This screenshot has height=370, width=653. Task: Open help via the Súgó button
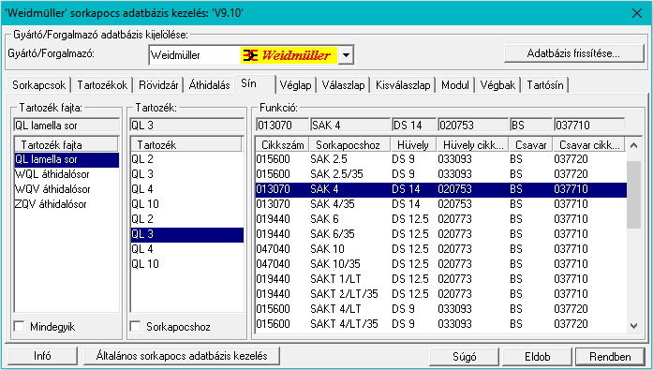click(x=464, y=357)
